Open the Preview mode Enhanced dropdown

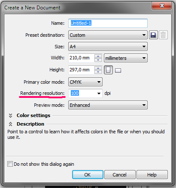[x=108, y=105]
